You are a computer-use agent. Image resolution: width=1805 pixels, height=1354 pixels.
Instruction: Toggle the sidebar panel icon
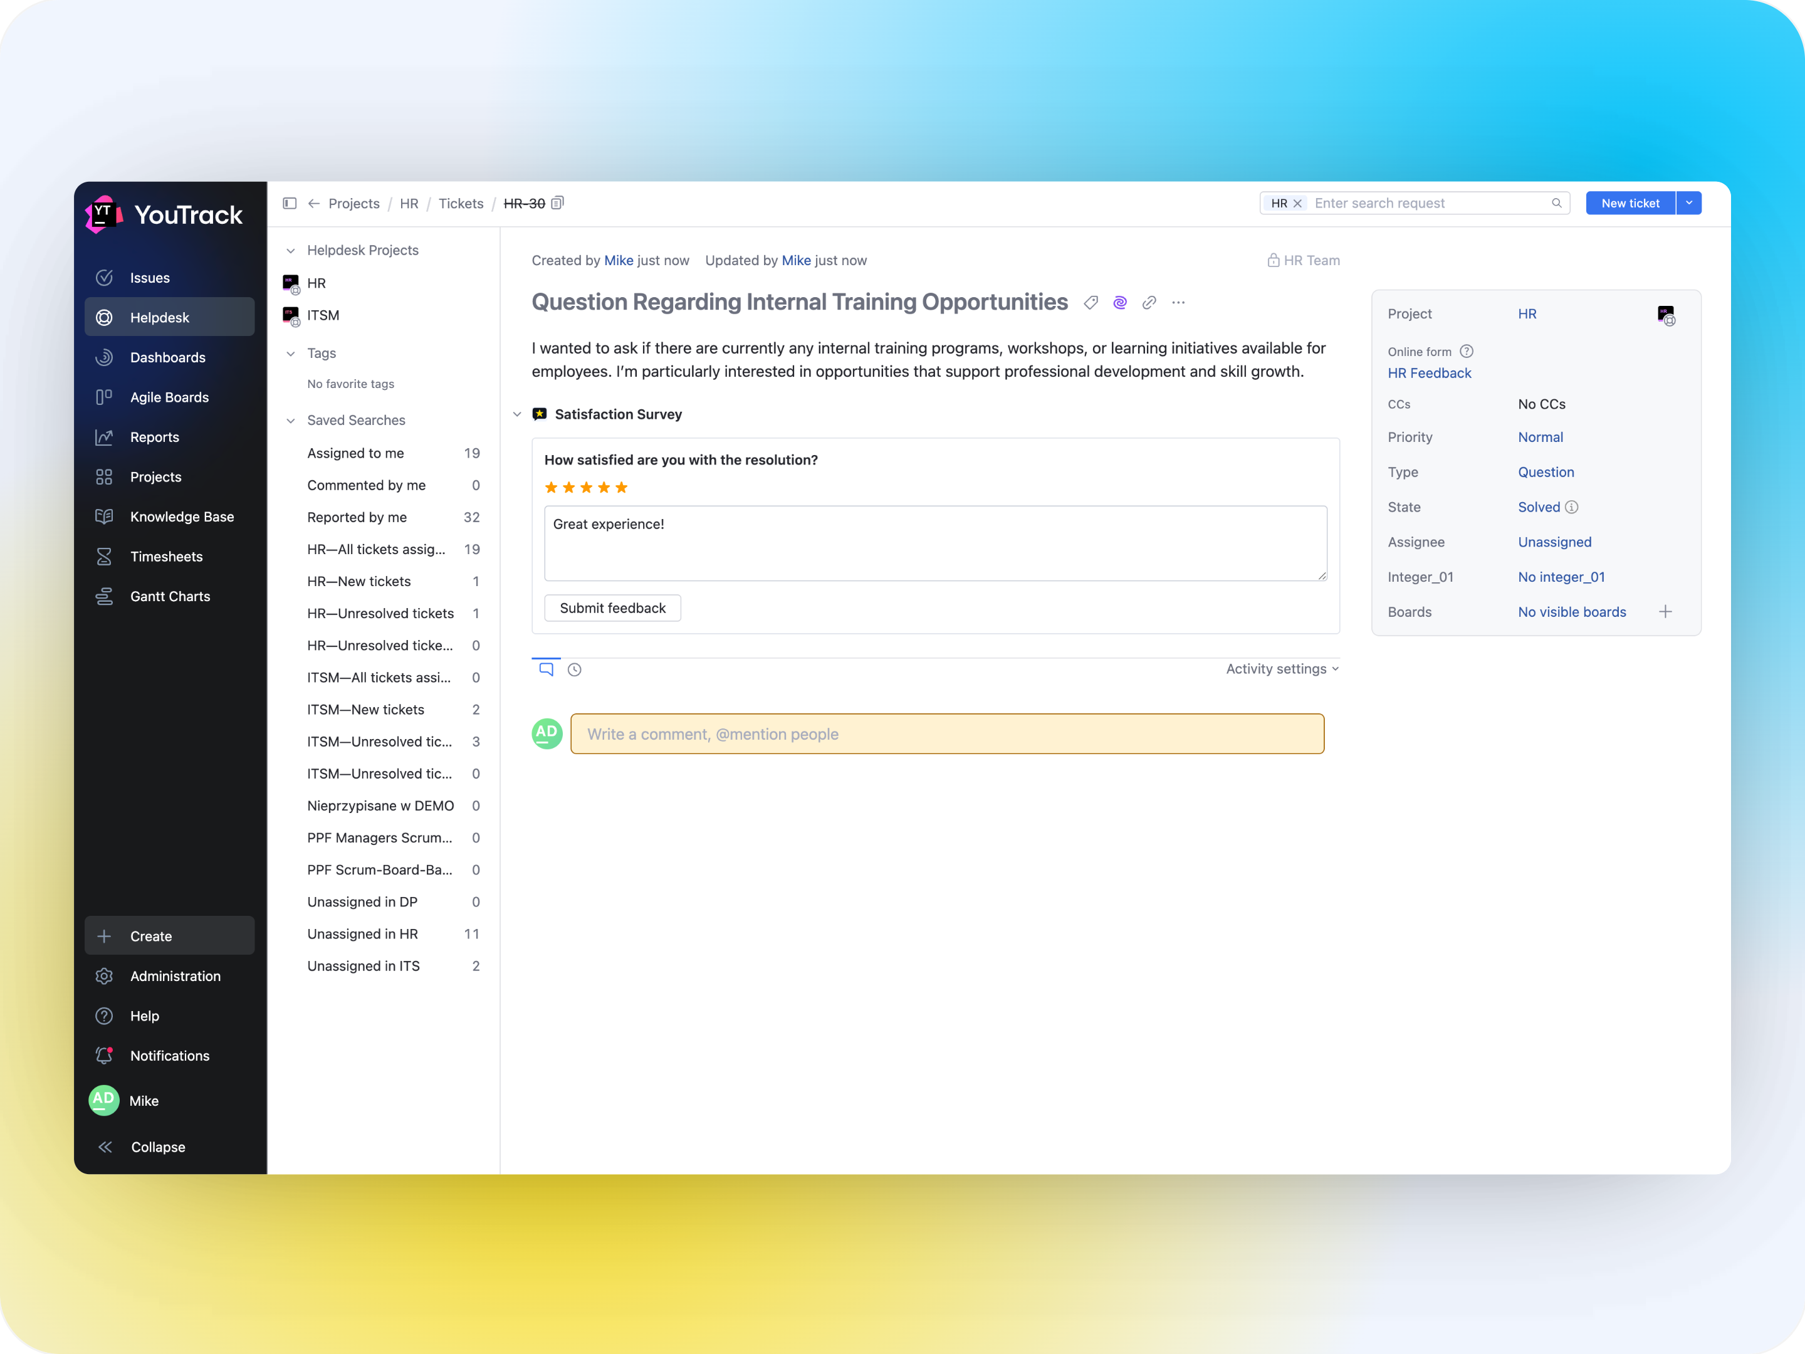290,203
